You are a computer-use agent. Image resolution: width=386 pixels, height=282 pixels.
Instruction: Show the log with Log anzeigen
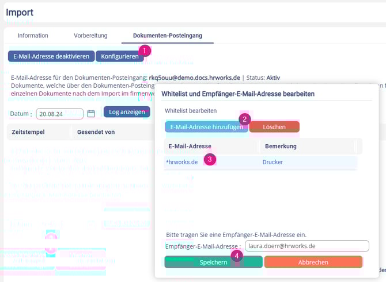[x=126, y=112]
